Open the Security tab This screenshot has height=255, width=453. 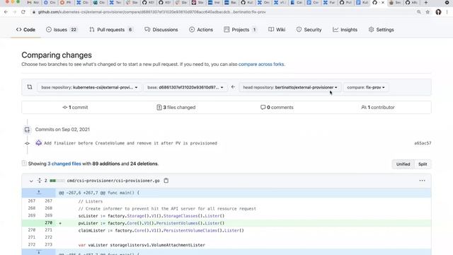pyautogui.click(x=309, y=30)
